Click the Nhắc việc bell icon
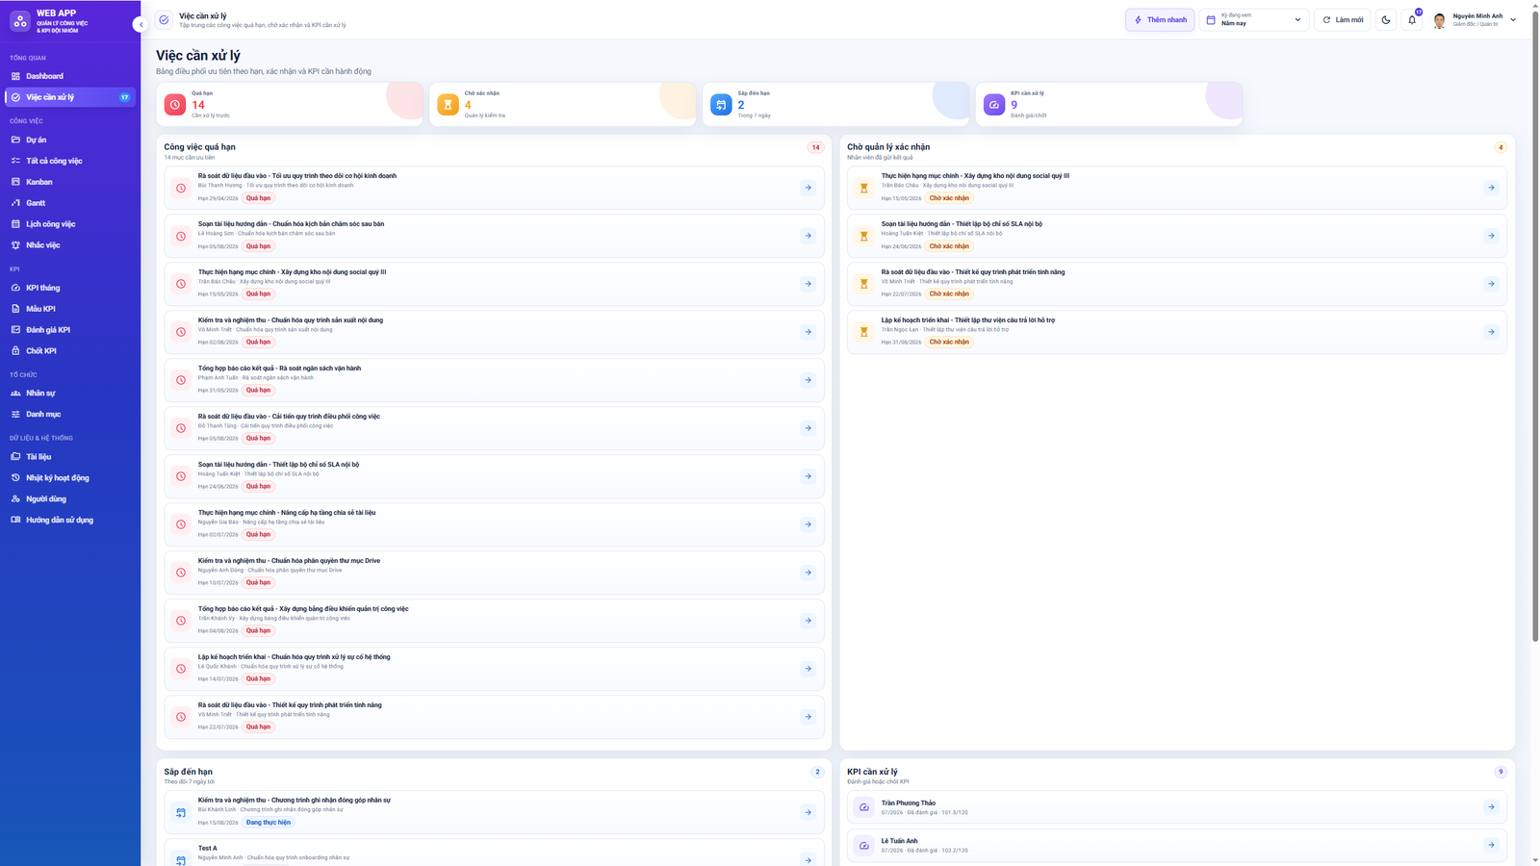 pyautogui.click(x=15, y=245)
